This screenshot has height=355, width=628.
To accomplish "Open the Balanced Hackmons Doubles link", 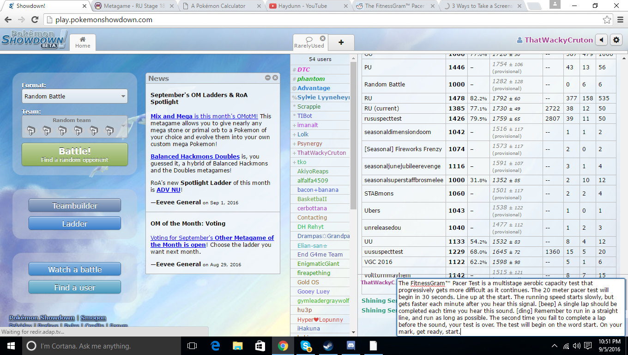I will pyautogui.click(x=195, y=156).
